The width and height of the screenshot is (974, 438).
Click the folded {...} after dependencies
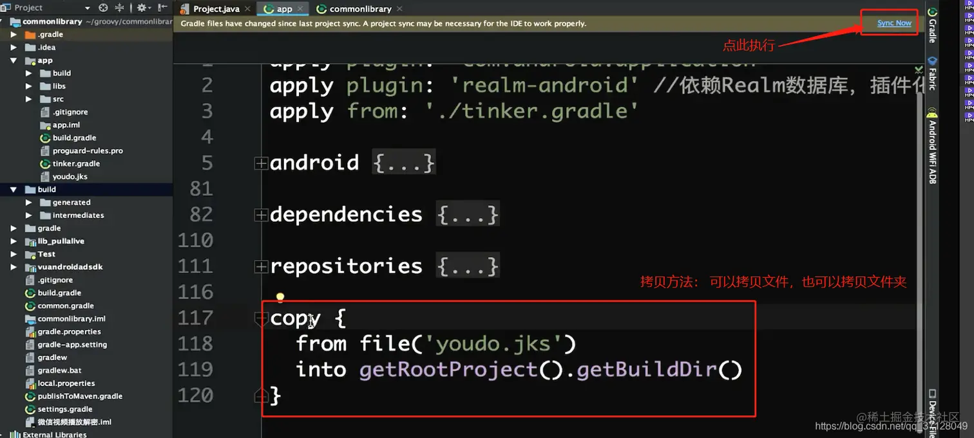click(468, 214)
